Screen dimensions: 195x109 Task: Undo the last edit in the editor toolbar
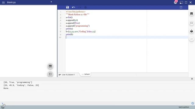(73, 7)
